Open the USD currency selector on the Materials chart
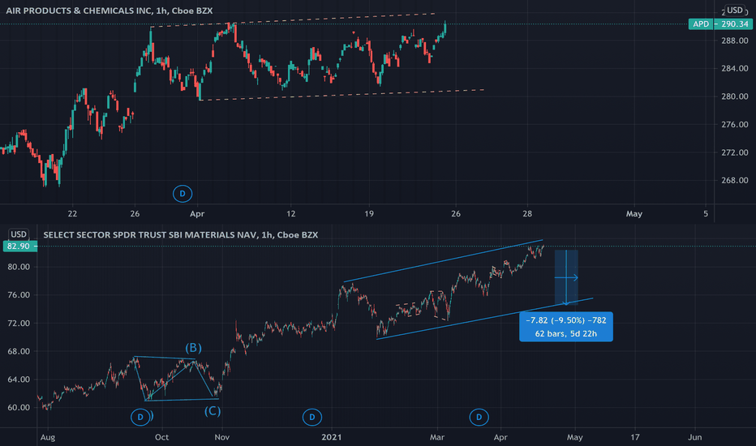756x446 pixels. pos(19,234)
